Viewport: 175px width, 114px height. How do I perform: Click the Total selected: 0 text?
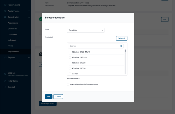click(73, 79)
